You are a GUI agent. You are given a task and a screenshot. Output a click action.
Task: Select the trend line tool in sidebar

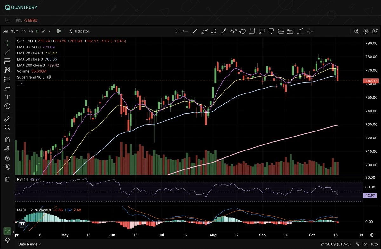7,52
